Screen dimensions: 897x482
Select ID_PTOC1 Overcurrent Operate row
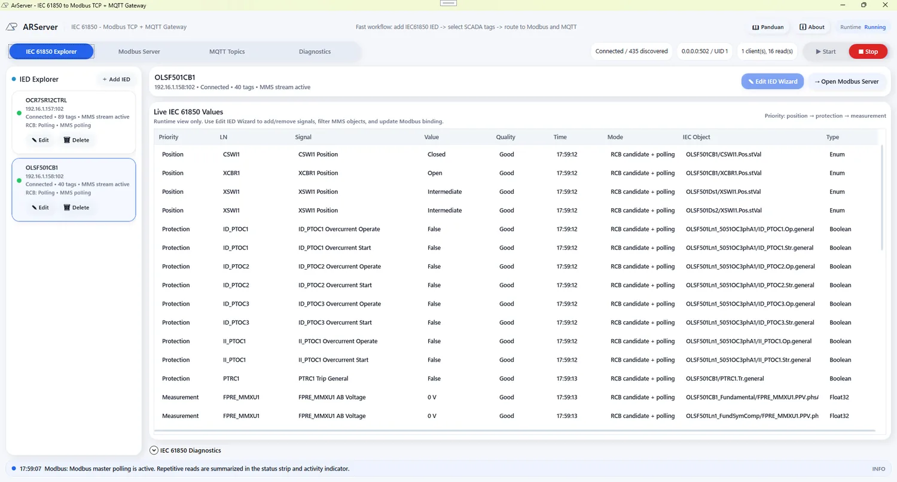[515, 229]
